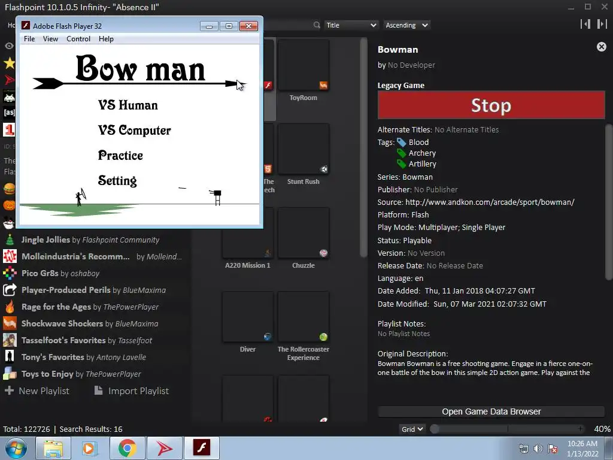
Task: Click the red Stop button
Action: (491, 105)
